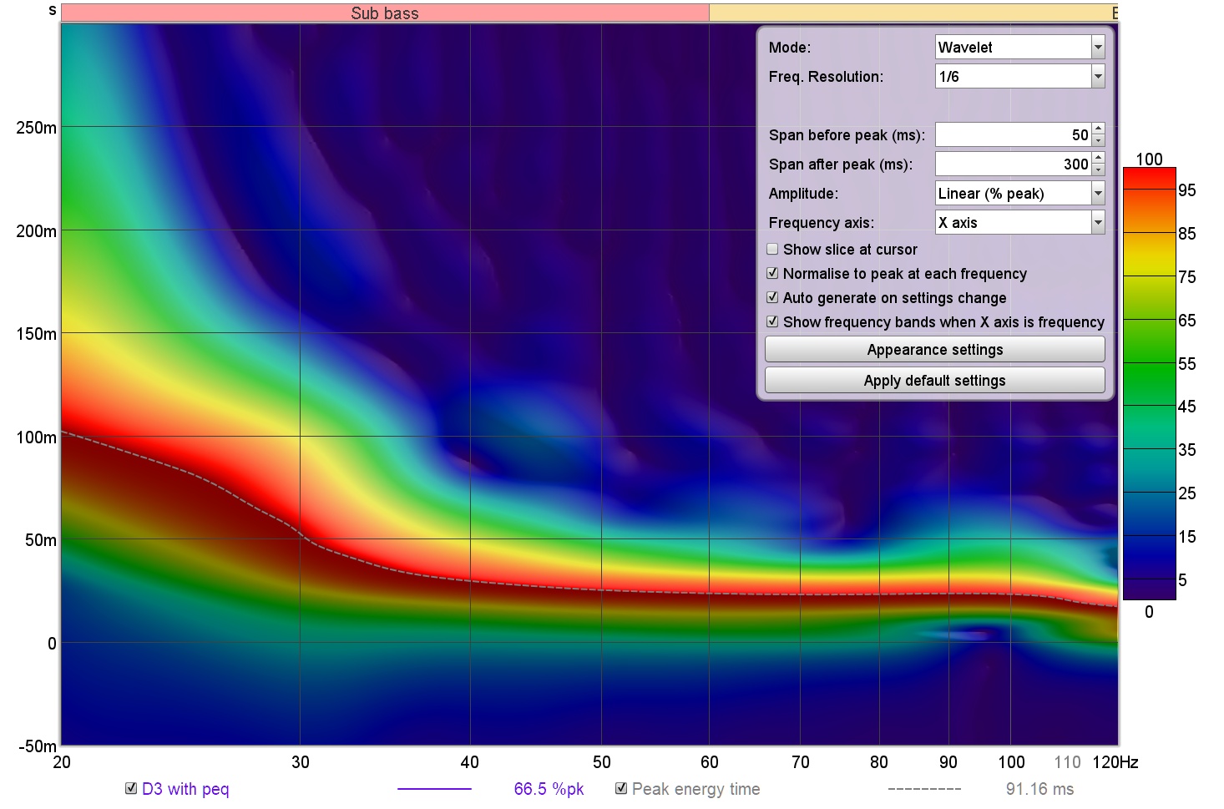Viewport: 1224px width, 809px height.
Task: Increase Span before peak with up arrow
Action: (x=1098, y=129)
